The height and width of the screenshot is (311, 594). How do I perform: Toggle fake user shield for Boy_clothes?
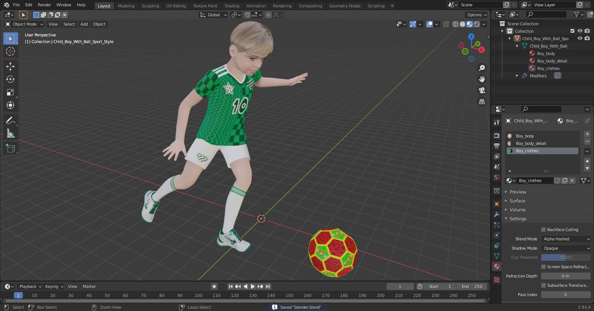point(557,181)
